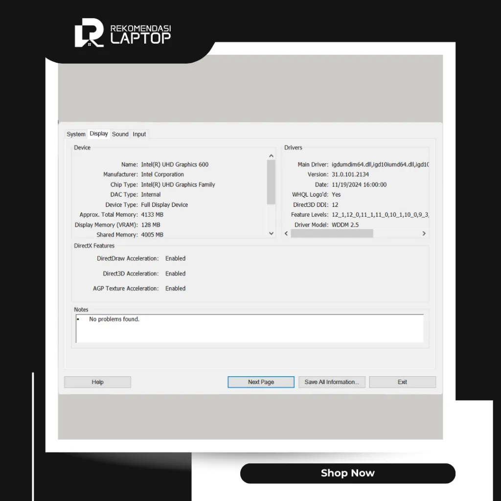
Task: Click the Help button
Action: point(97,382)
